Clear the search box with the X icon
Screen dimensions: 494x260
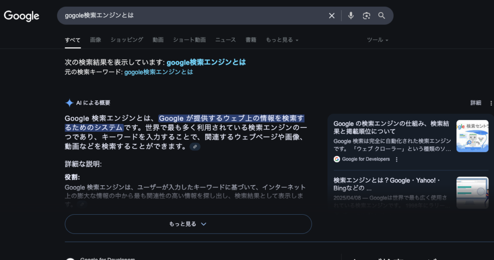tap(332, 16)
